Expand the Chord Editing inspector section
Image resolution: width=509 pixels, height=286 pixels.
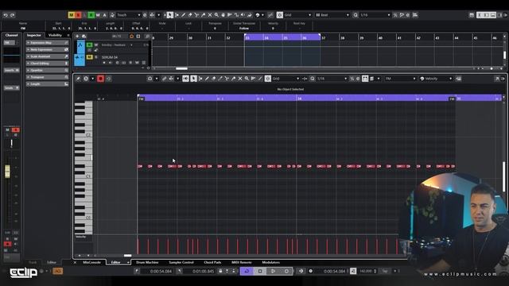pyautogui.click(x=48, y=64)
